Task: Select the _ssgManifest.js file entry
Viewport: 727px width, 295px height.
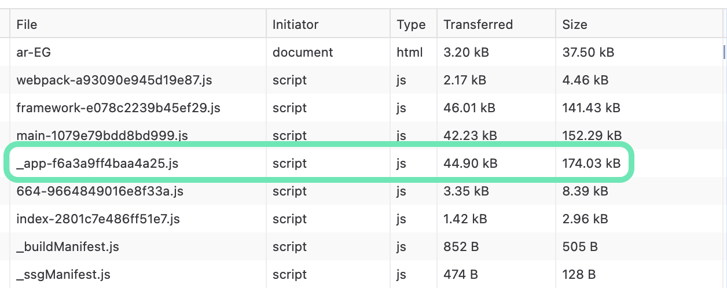Action: 63,274
